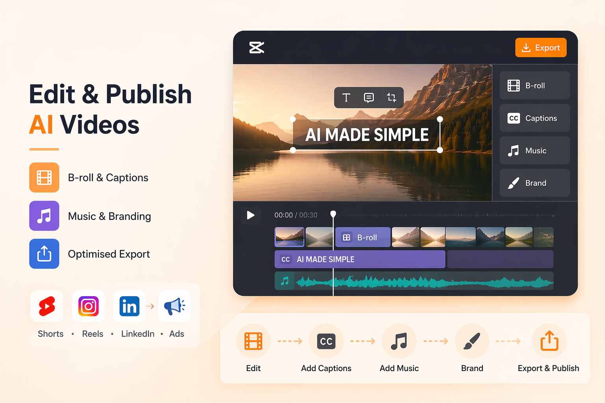Click the LinkedIn icon
This screenshot has width=605, height=403.
129,306
